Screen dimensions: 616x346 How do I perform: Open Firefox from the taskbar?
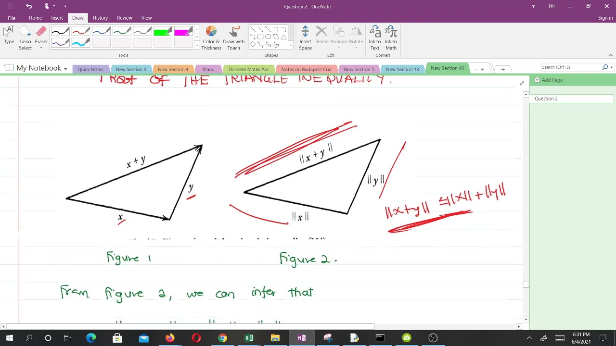pos(170,338)
